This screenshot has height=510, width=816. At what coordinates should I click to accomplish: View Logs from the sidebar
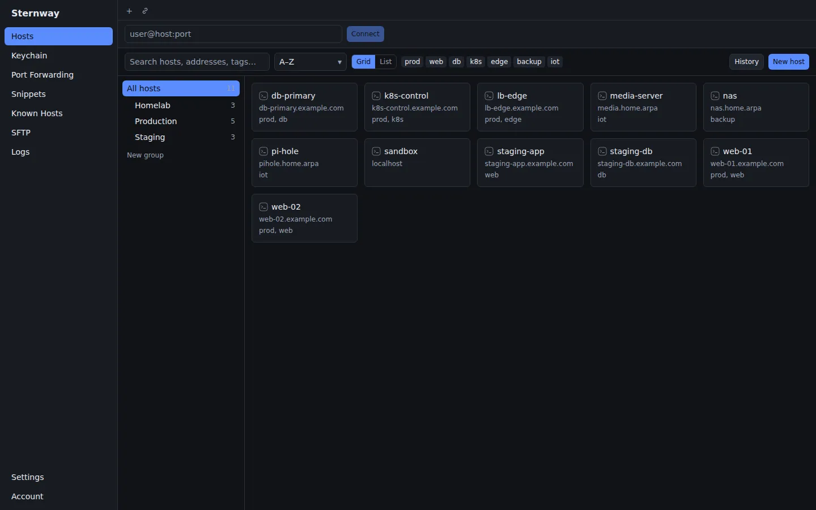click(58, 152)
